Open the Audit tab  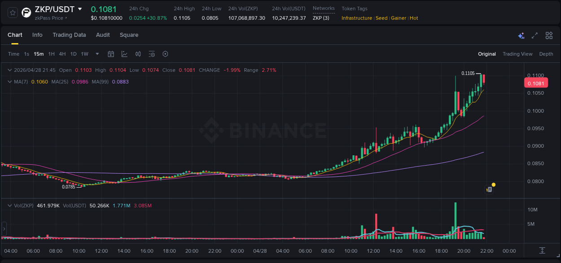tap(103, 35)
